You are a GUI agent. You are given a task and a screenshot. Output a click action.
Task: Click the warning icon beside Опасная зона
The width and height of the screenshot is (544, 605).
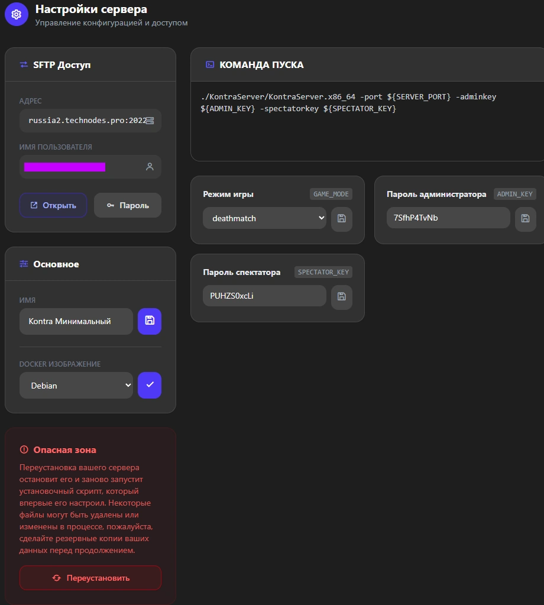coord(24,449)
